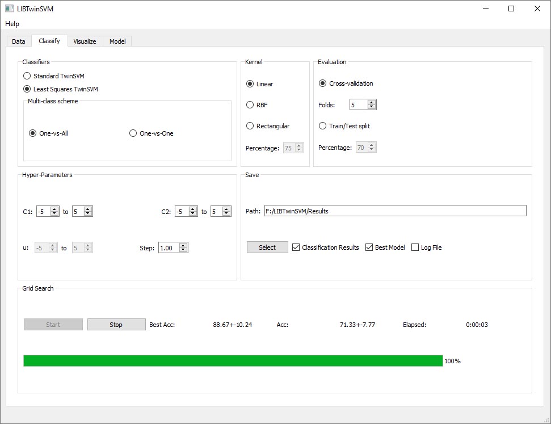
Task: Select the Rectangular kernel option
Action: point(268,126)
